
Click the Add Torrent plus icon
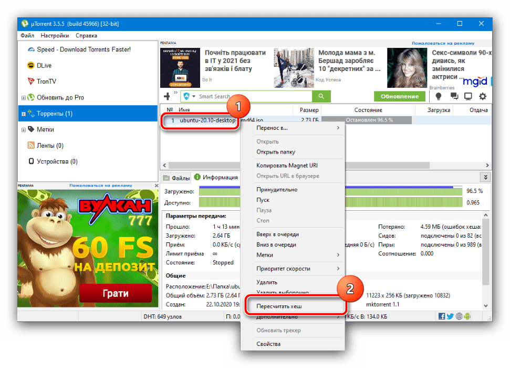tap(167, 96)
